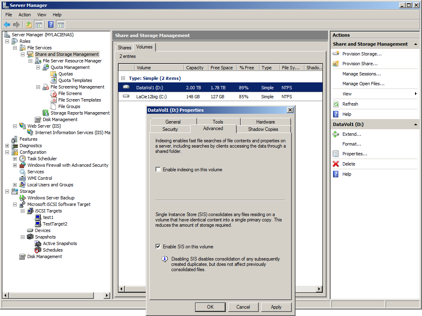Click left arrow of tree pane scrollbar

click(5, 295)
